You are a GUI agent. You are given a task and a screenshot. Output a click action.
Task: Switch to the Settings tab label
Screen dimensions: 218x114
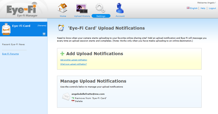[101, 16]
